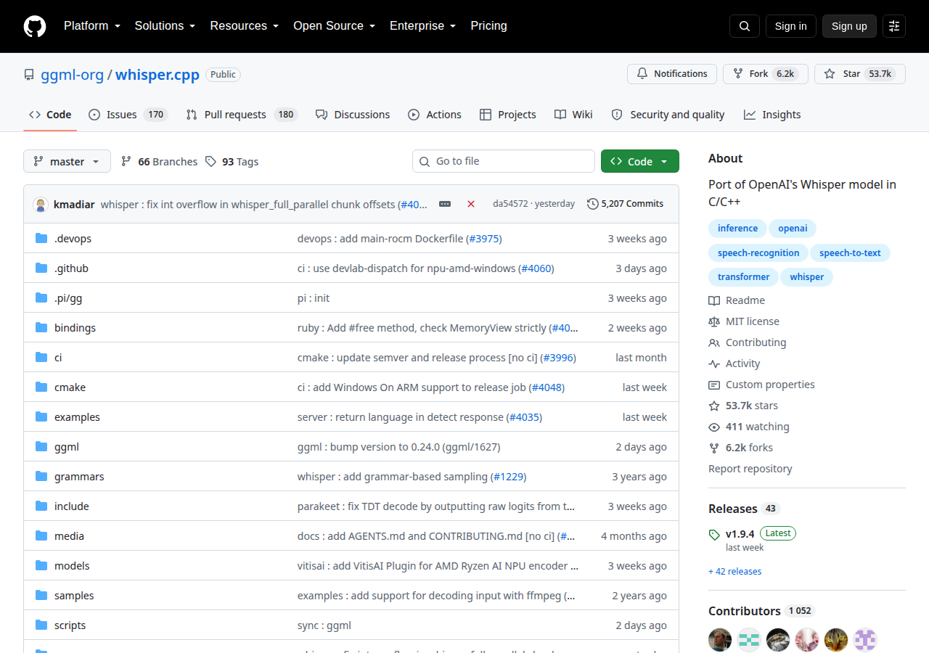Select the speech-recognition topic tag
The width and height of the screenshot is (929, 653).
pos(758,253)
